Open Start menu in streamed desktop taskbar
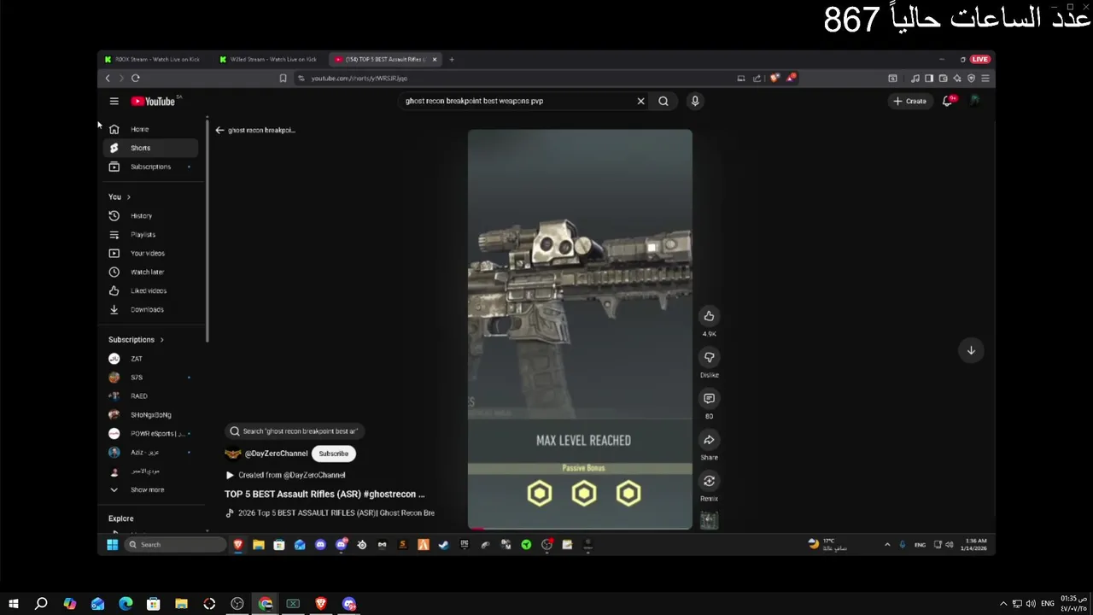Screen dimensions: 1093x615 coord(112,545)
